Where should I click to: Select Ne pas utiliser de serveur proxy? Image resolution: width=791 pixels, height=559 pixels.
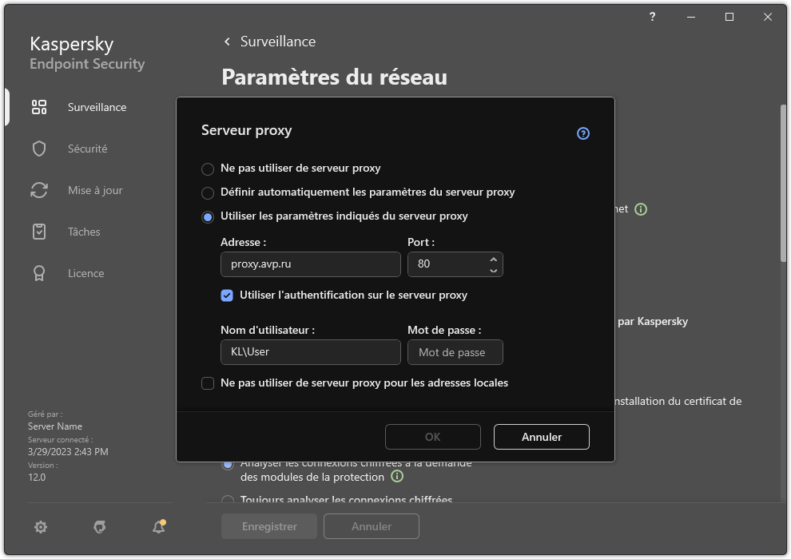point(208,168)
